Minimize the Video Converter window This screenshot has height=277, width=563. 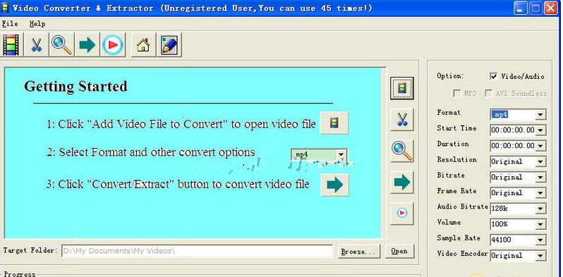[x=520, y=8]
